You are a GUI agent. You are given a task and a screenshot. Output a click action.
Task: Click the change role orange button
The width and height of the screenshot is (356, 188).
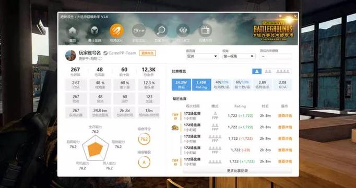(x=147, y=53)
